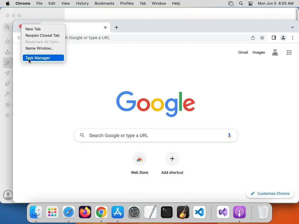
Task: Choose New Tab from context menu
Action: 43,29
